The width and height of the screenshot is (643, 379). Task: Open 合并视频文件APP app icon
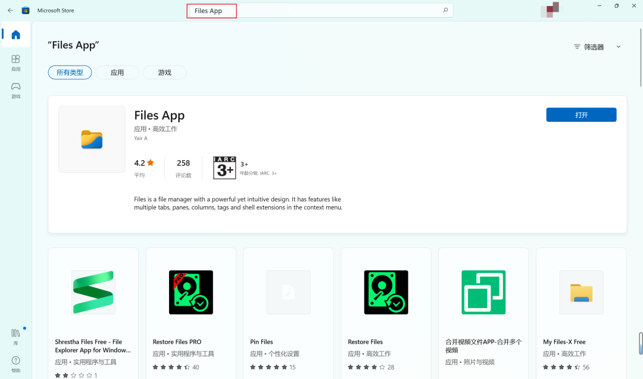click(x=483, y=293)
